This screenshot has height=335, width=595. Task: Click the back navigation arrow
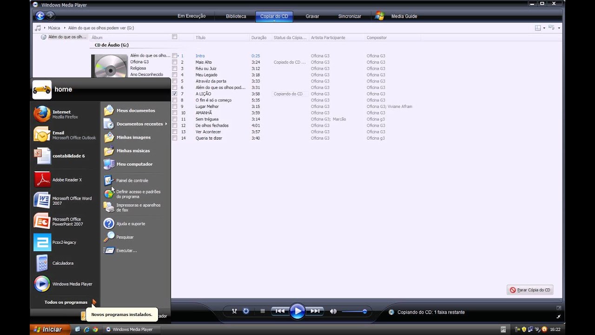(x=40, y=16)
